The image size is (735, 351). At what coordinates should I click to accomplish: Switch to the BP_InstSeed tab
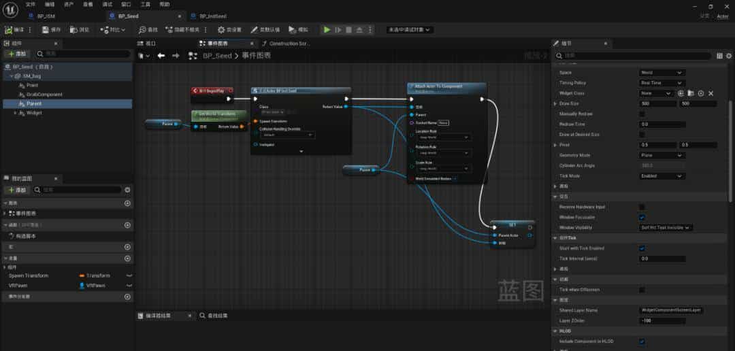coord(212,16)
